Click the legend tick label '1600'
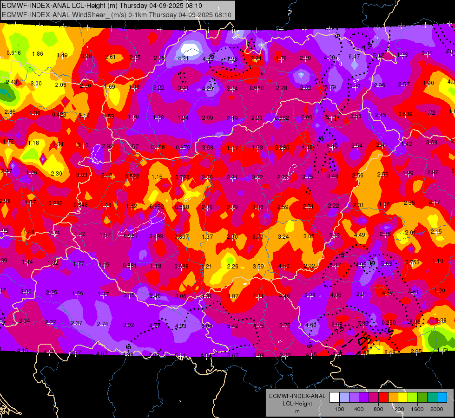 click(x=417, y=409)
